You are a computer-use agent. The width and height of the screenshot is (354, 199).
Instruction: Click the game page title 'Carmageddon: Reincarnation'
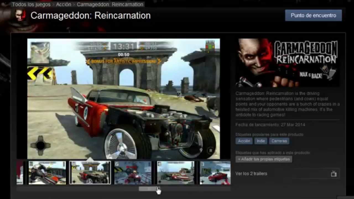(x=91, y=16)
